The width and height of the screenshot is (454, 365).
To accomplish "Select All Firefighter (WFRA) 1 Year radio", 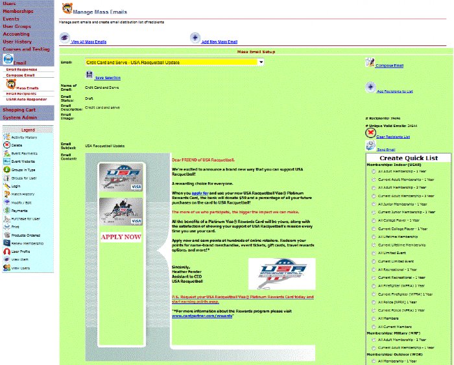I will point(374,286).
